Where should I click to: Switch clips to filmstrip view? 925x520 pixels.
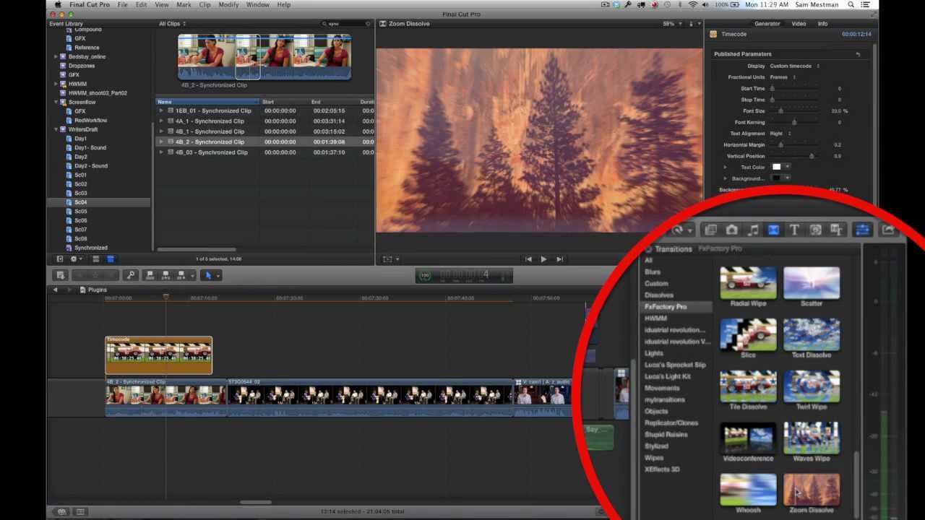coord(95,259)
